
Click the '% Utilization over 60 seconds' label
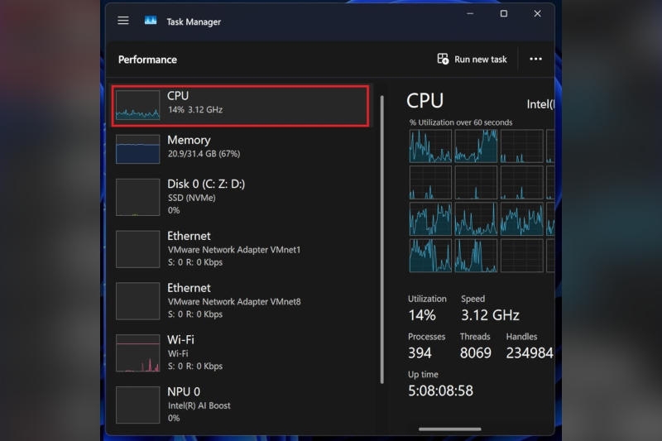[461, 122]
